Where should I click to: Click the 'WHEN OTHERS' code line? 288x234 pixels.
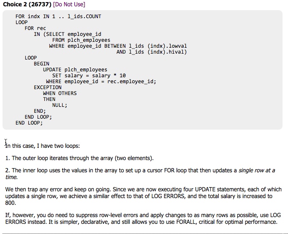click(60, 93)
